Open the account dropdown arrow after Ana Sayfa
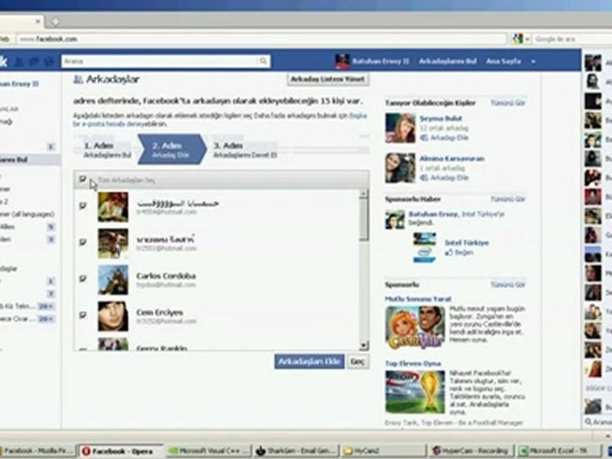Screen dimensions: 612x459 533,62
